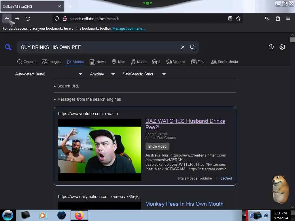The image size is (295, 221).
Task: Open DAZ WATCHES Husband Drinks Pee result
Action: click(185, 124)
